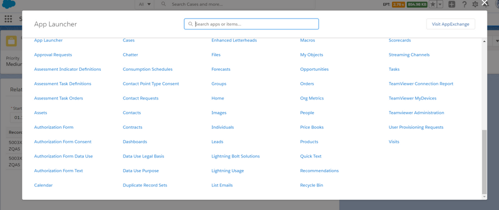Open TeamViewer Connection Report

click(421, 84)
